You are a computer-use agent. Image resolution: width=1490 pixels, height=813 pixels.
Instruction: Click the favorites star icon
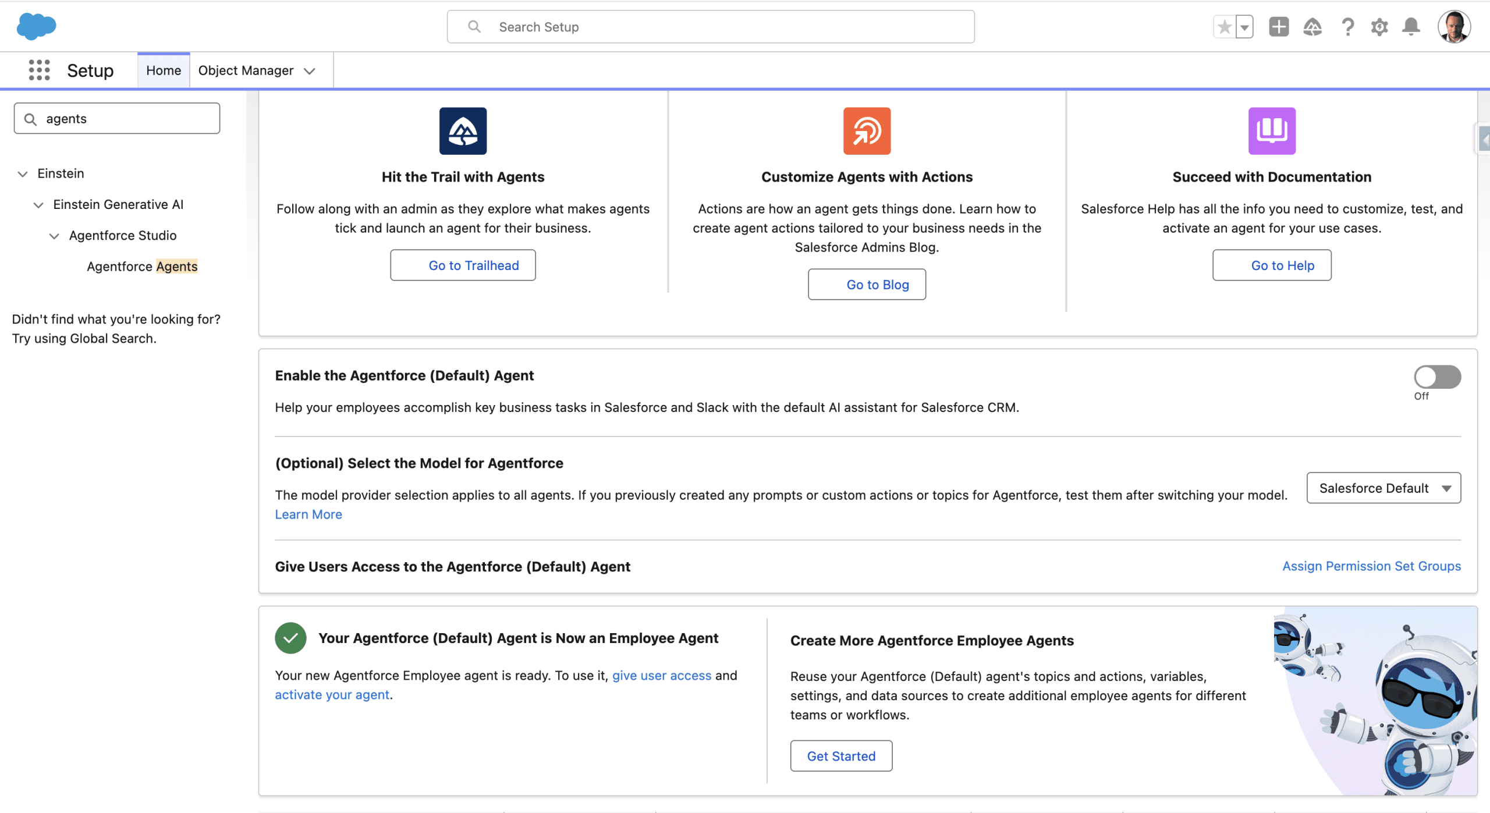(x=1224, y=27)
